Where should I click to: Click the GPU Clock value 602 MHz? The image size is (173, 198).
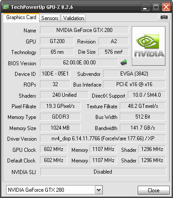pyautogui.click(x=54, y=149)
